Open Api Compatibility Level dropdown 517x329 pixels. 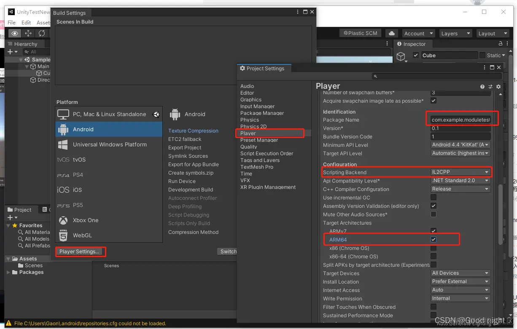[x=460, y=180]
